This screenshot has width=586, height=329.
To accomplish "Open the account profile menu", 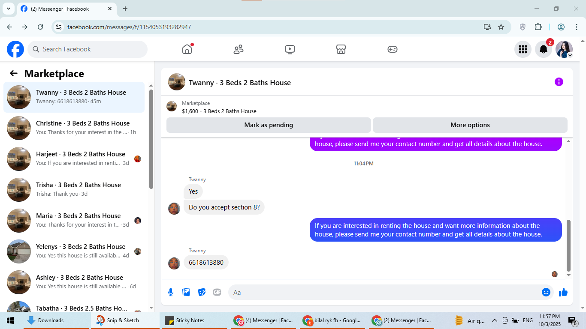I will [564, 49].
